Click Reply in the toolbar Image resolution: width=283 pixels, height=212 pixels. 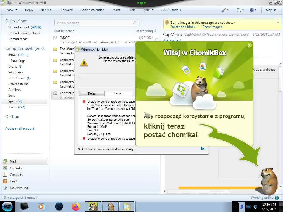pyautogui.click(x=29, y=10)
